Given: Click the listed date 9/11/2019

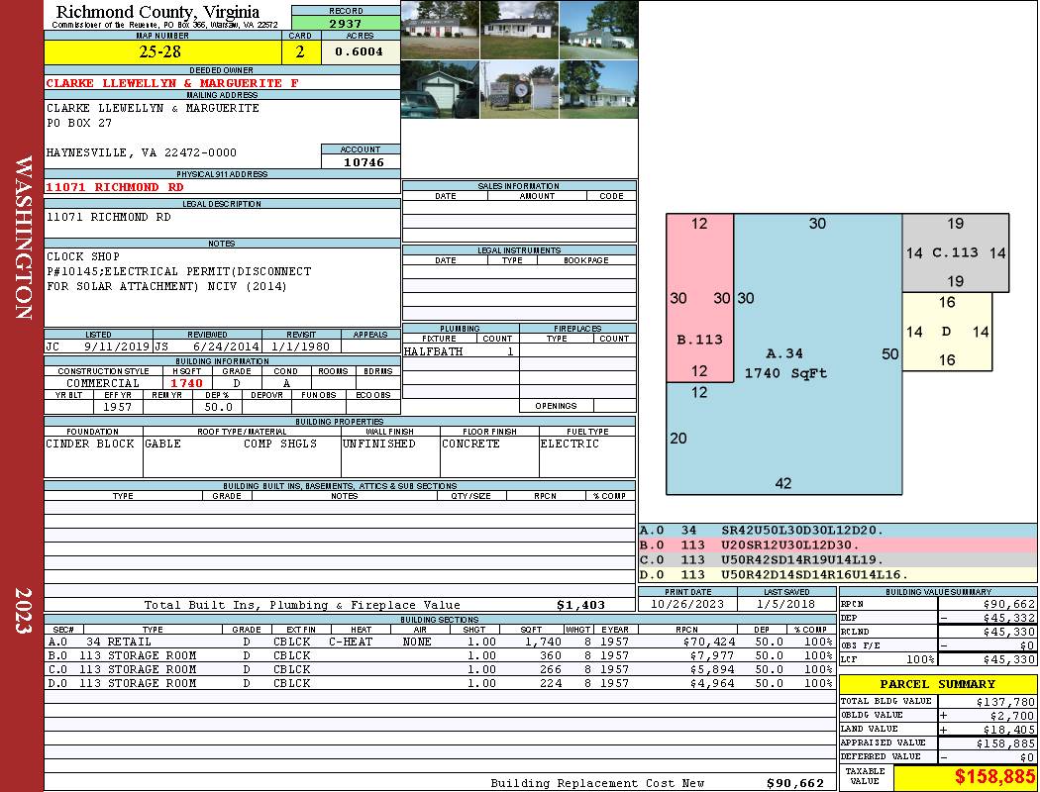Looking at the screenshot, I should [x=116, y=346].
